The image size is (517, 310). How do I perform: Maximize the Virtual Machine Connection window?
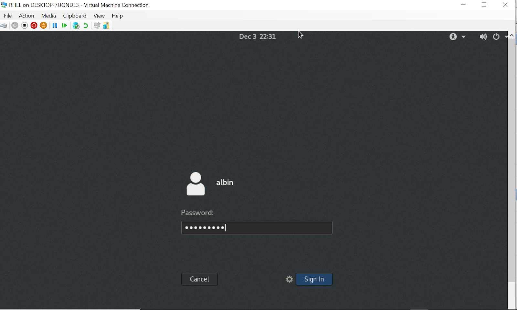point(484,5)
